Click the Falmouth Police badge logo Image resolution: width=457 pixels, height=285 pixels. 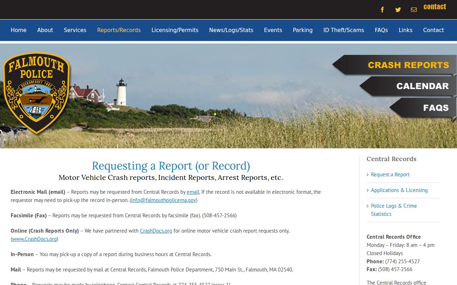[36, 93]
